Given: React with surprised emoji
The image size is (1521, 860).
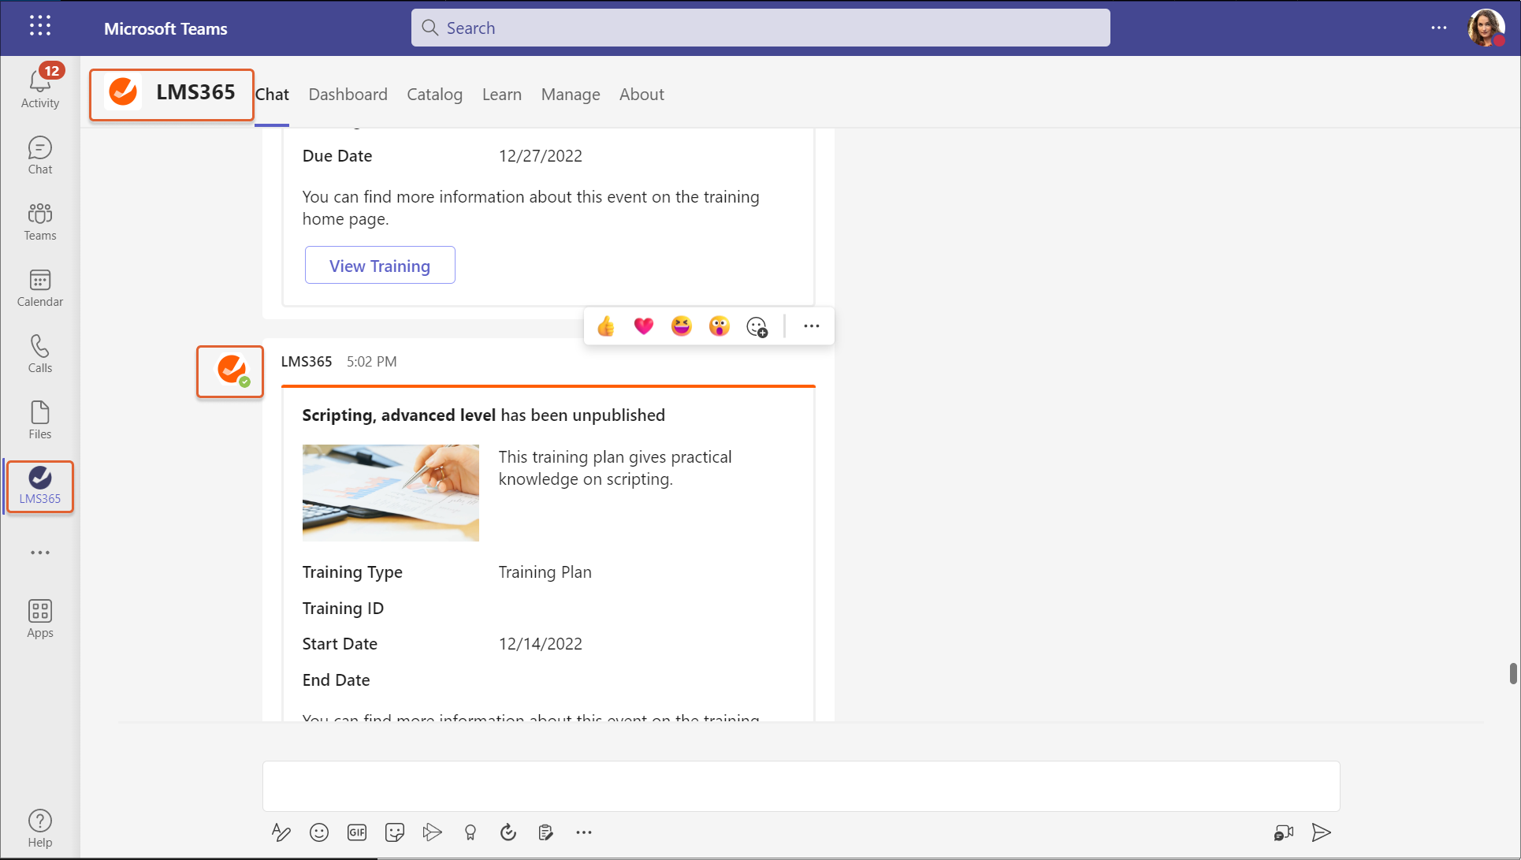Looking at the screenshot, I should click(x=720, y=326).
